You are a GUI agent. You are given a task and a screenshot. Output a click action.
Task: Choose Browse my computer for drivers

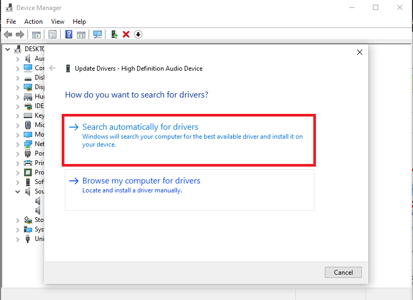(141, 181)
